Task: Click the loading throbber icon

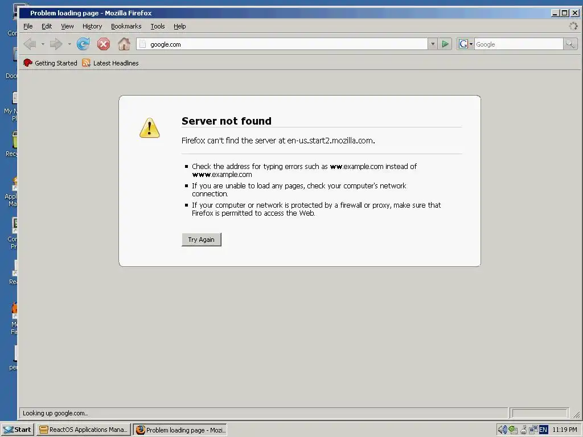Action: 573,26
